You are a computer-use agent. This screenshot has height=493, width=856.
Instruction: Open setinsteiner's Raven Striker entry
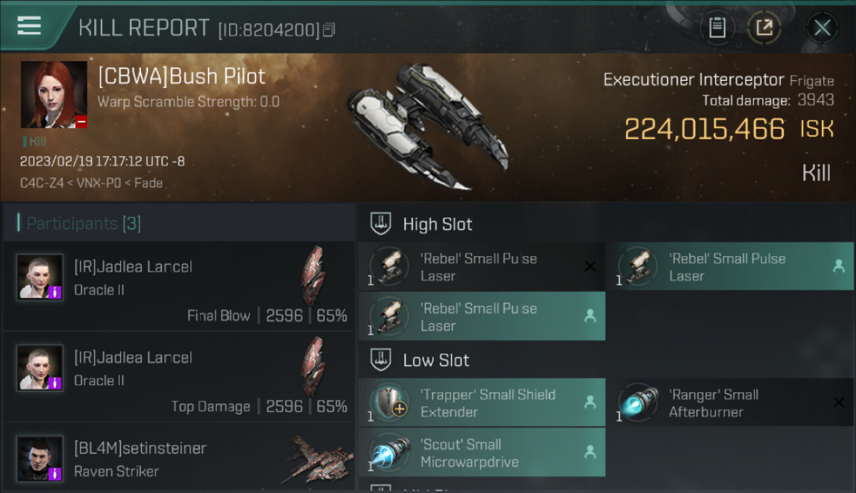pyautogui.click(x=179, y=458)
